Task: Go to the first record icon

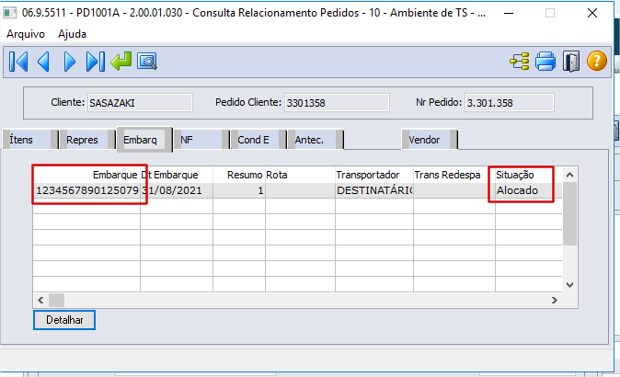Action: click(x=18, y=62)
